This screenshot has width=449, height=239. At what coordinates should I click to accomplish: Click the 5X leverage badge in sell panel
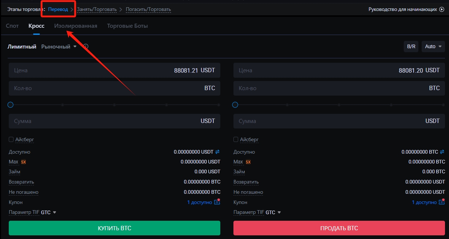(x=248, y=162)
